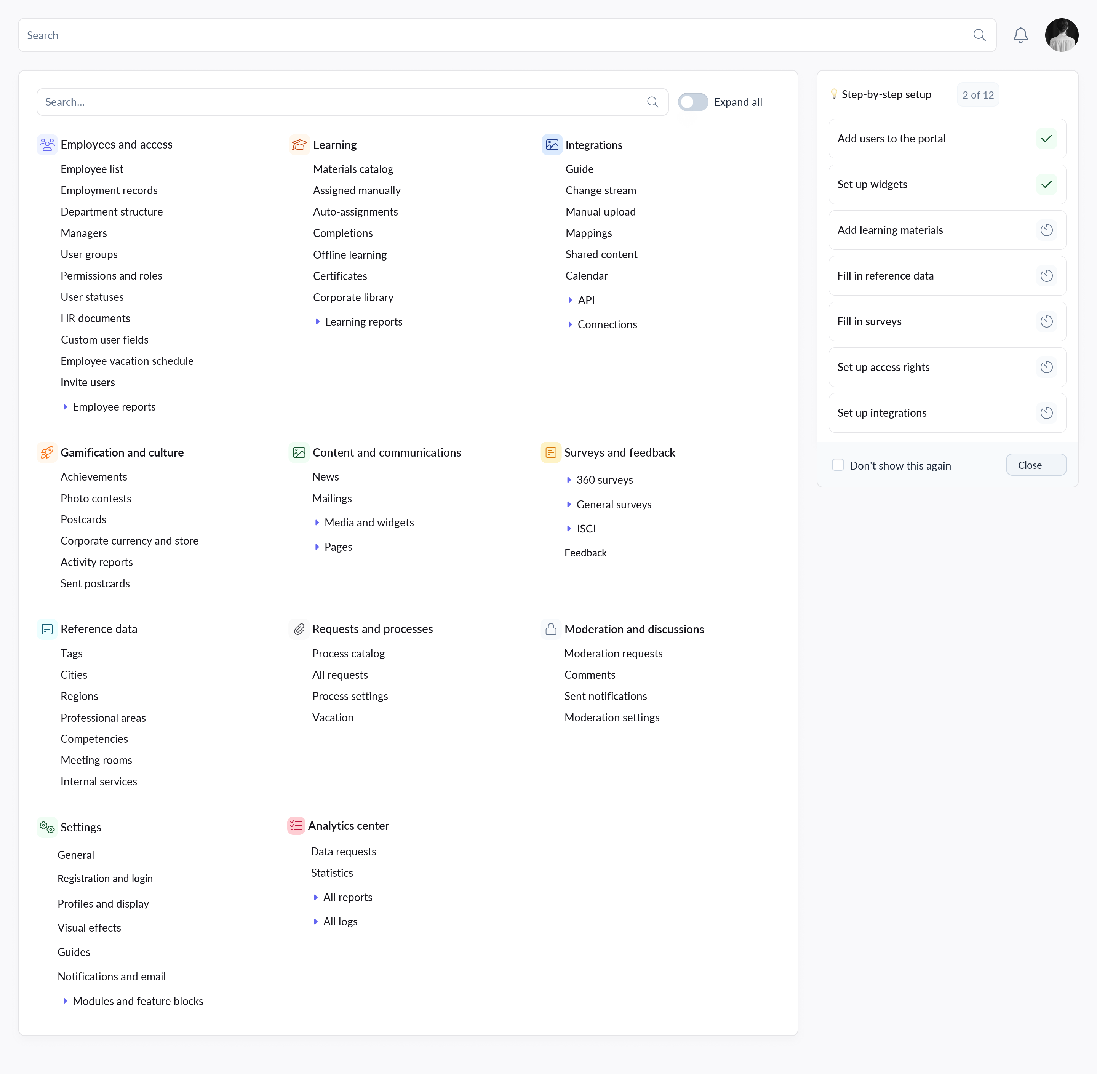1097x1074 pixels.
Task: Open Employee list
Action: point(92,169)
